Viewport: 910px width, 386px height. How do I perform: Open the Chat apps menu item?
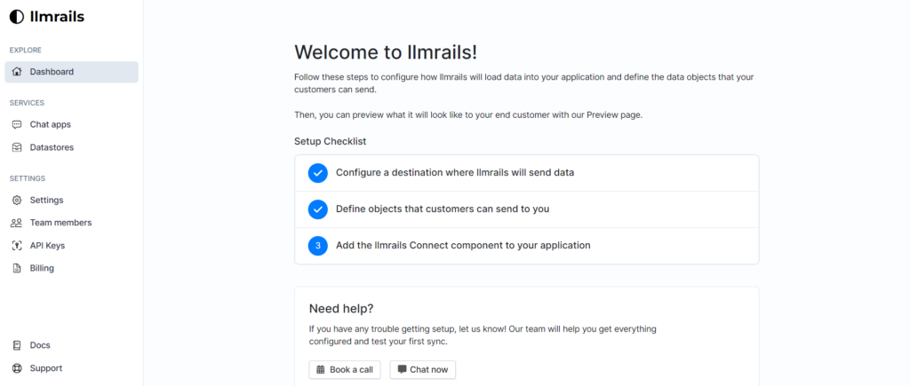click(71, 124)
